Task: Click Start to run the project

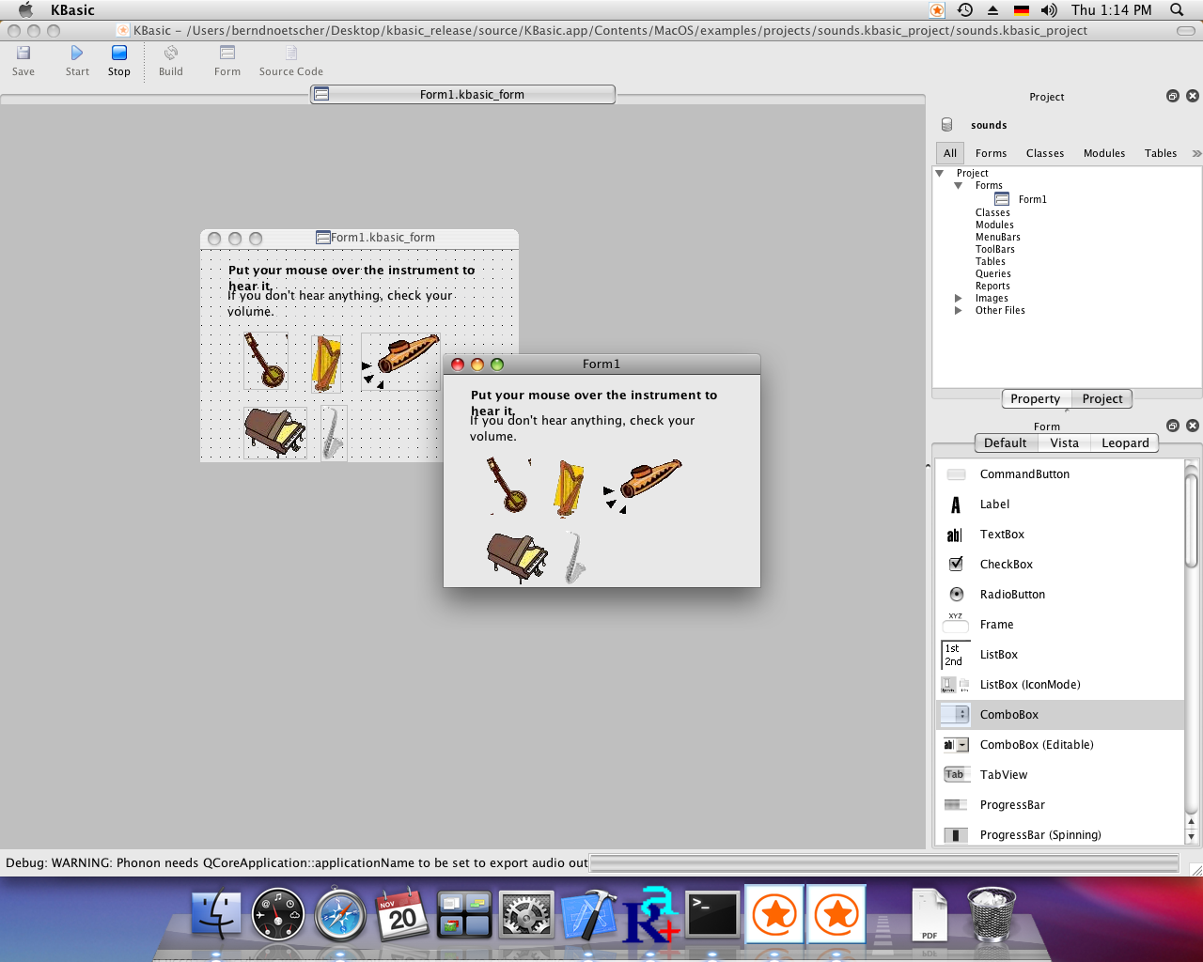Action: coord(76,58)
